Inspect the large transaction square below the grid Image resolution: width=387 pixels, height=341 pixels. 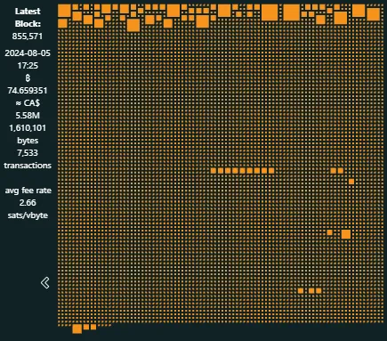pos(77,329)
